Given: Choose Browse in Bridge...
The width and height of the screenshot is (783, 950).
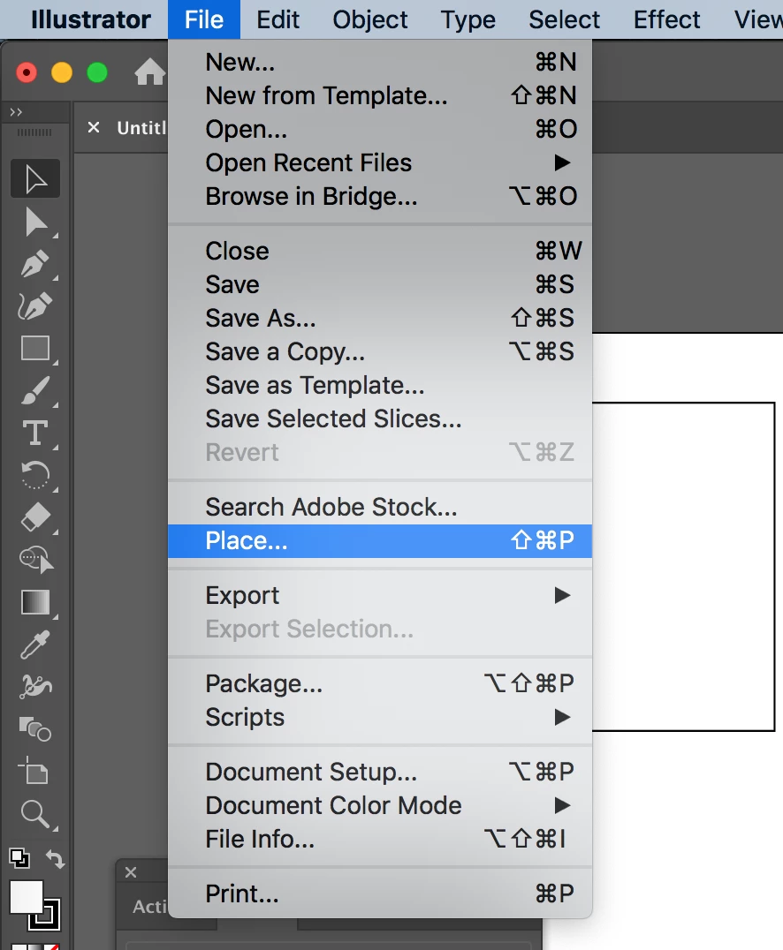Looking at the screenshot, I should (380, 196).
